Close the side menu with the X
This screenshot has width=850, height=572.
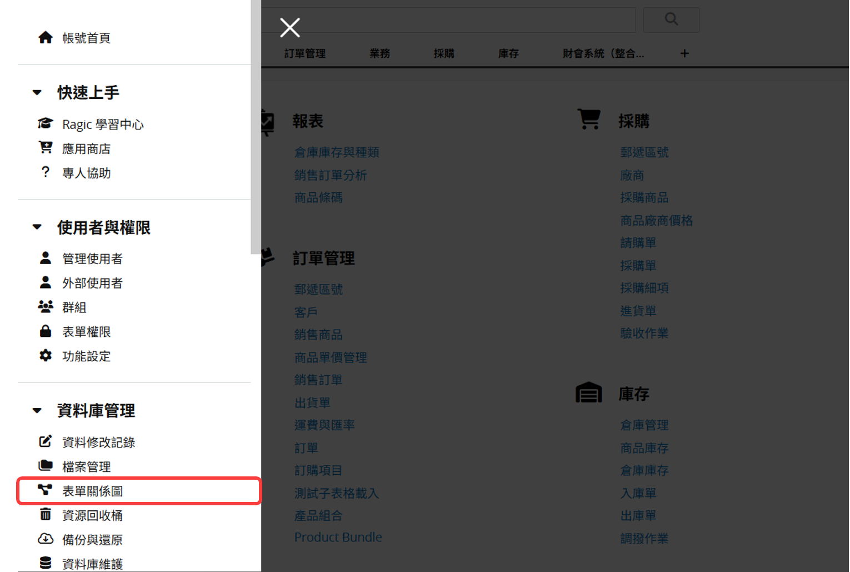tap(290, 27)
